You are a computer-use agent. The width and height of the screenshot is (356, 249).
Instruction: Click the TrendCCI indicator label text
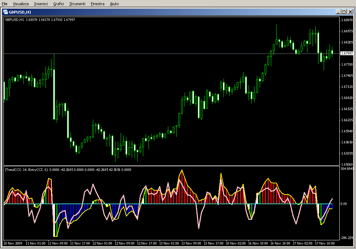point(26,169)
